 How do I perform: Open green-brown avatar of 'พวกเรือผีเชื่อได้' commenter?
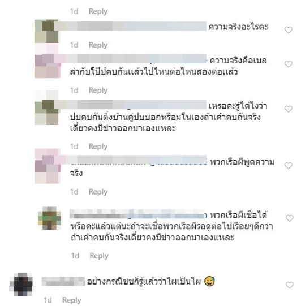50,218
